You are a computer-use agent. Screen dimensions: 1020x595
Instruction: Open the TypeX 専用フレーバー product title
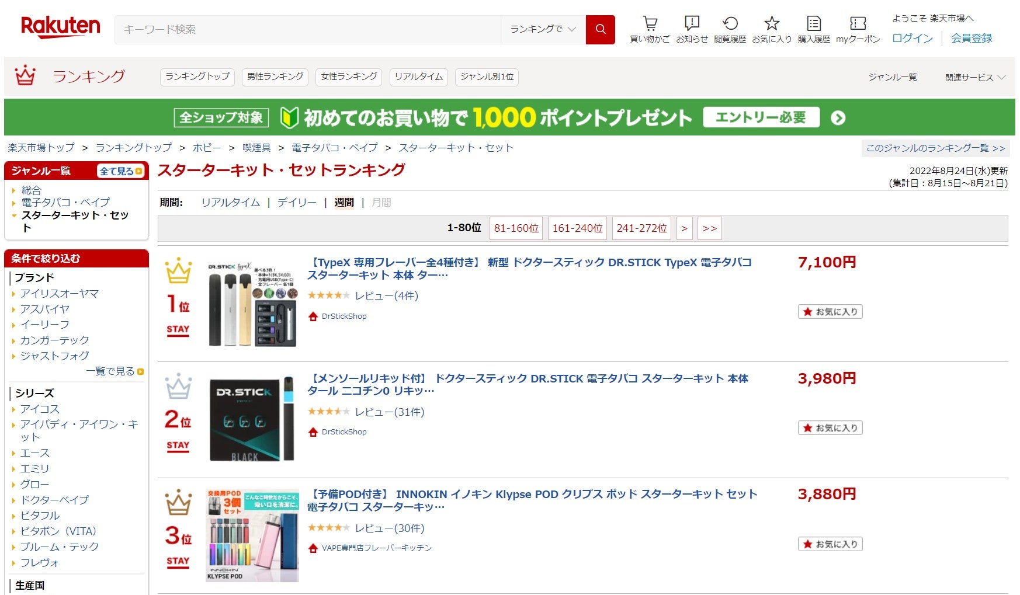pos(529,269)
